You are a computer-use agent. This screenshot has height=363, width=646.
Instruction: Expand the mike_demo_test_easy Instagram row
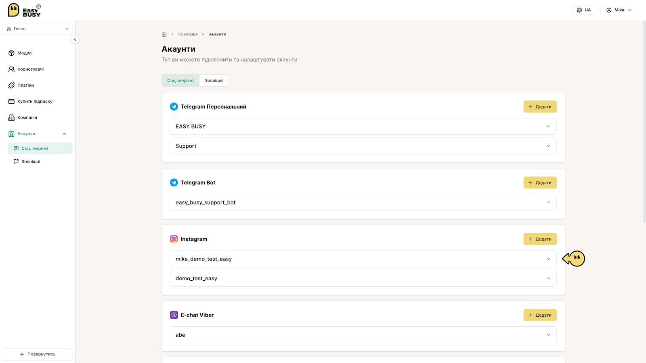tap(363, 259)
